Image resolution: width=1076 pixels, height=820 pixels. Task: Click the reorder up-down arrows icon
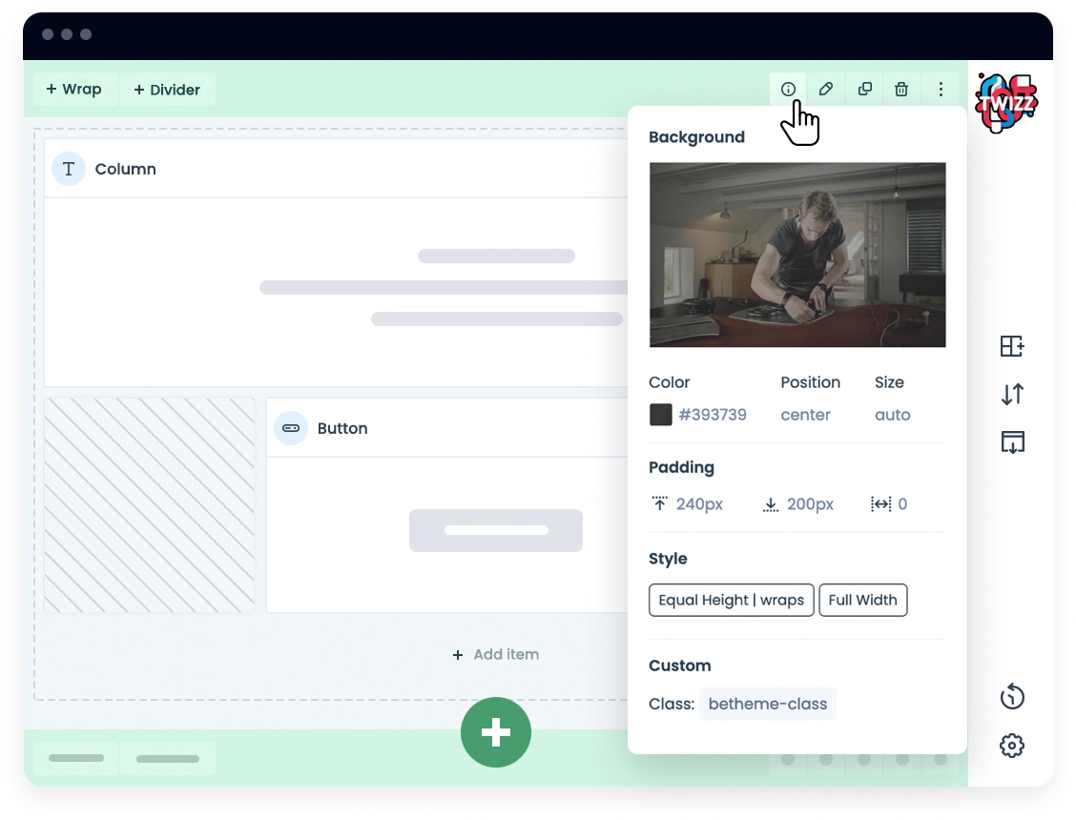click(x=1012, y=394)
